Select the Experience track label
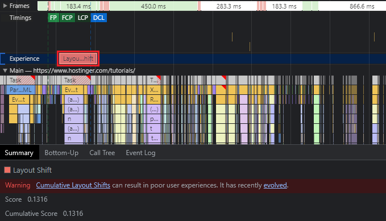The width and height of the screenshot is (386, 221). pyautogui.click(x=24, y=59)
